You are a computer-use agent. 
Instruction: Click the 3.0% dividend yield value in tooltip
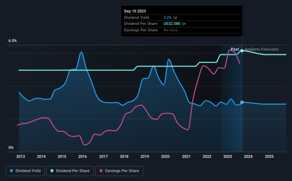(x=168, y=17)
